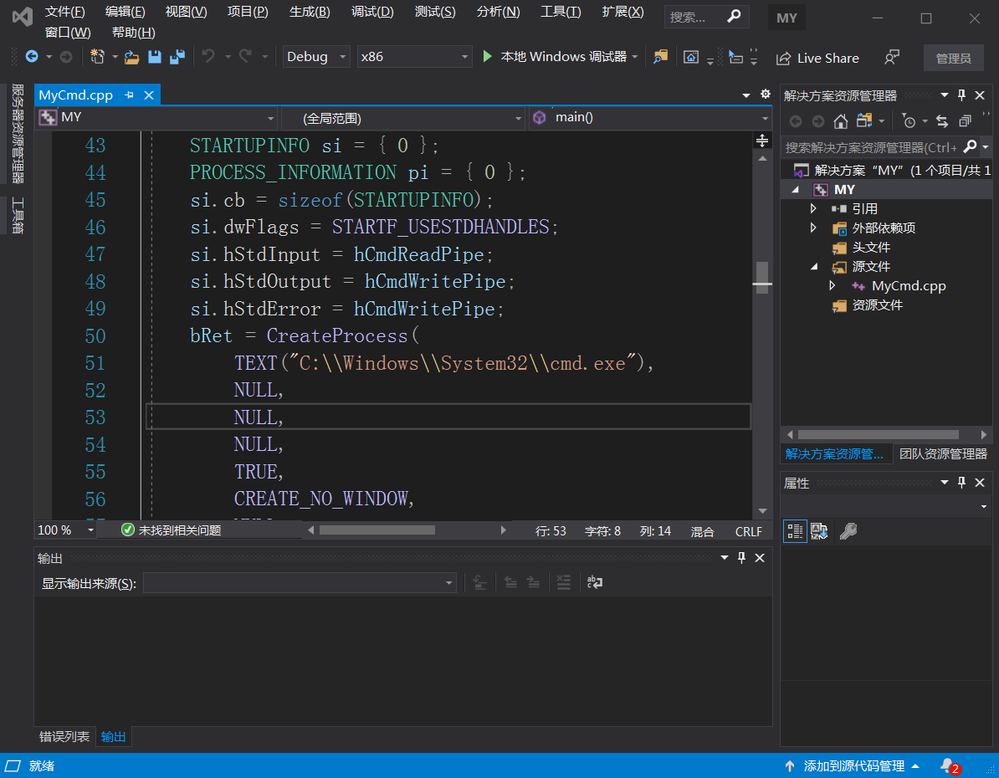999x778 pixels.
Task: Click the home icon in Solution Explorer
Action: click(840, 121)
